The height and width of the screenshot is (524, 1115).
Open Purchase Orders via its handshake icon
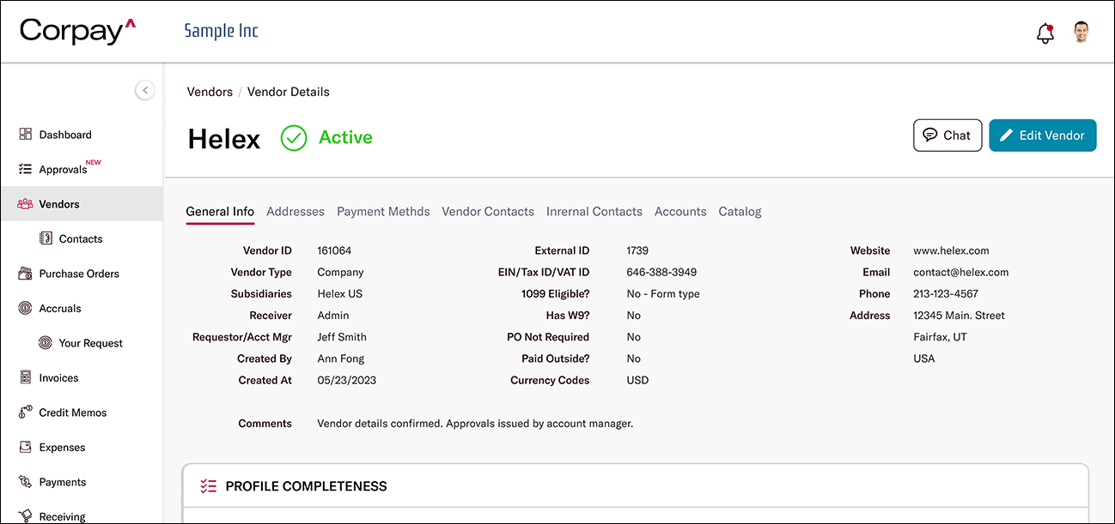24,273
